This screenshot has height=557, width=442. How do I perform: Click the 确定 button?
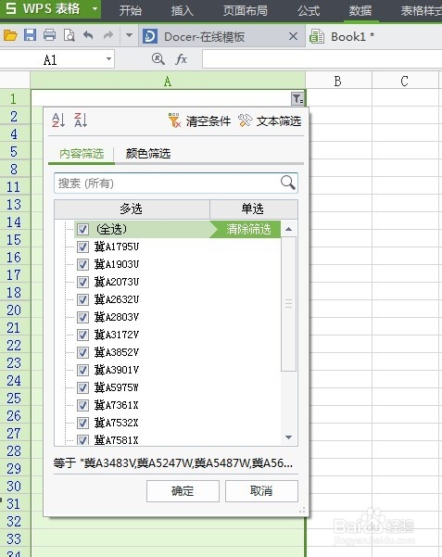coord(183,491)
